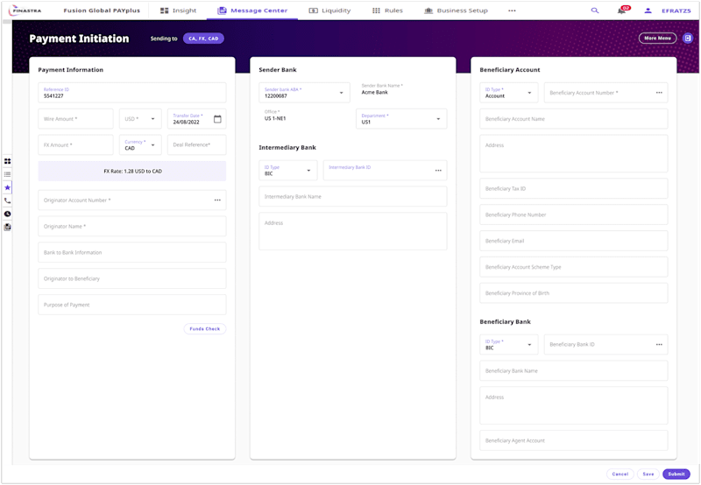
Task: Focus the Beneficiary Bank Name field
Action: pyautogui.click(x=574, y=370)
